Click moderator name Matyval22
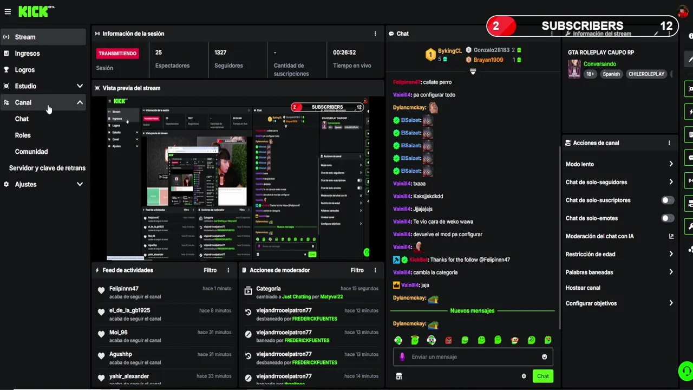The image size is (693, 390). 331,297
